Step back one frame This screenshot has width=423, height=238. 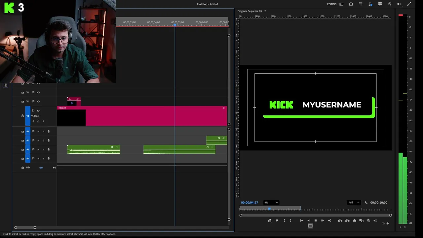(309, 220)
